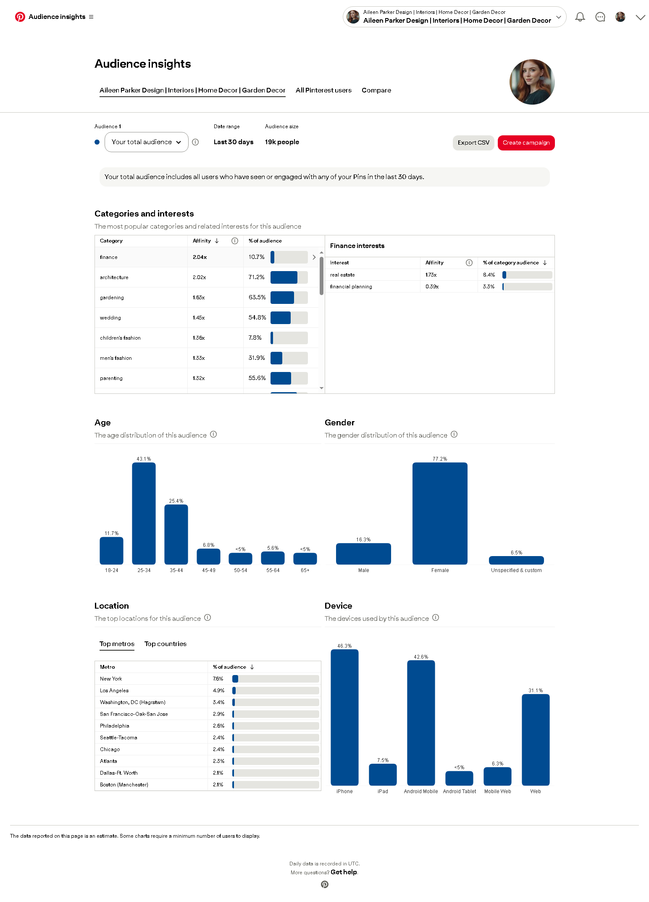Expand the business account selector dropdown

click(x=558, y=17)
